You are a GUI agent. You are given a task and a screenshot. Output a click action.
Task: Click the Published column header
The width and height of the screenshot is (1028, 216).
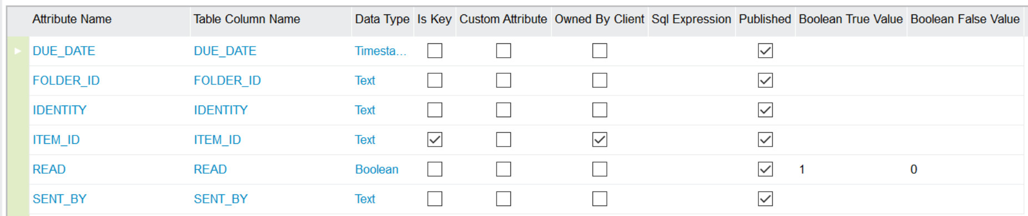tap(765, 19)
